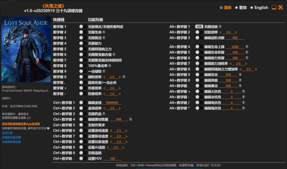
Task: Click info icon next to 一击破防
Action: (x=104, y=71)
